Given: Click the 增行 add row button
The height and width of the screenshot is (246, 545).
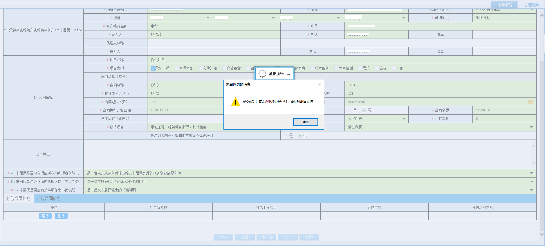Looking at the screenshot, I should coord(45,216).
